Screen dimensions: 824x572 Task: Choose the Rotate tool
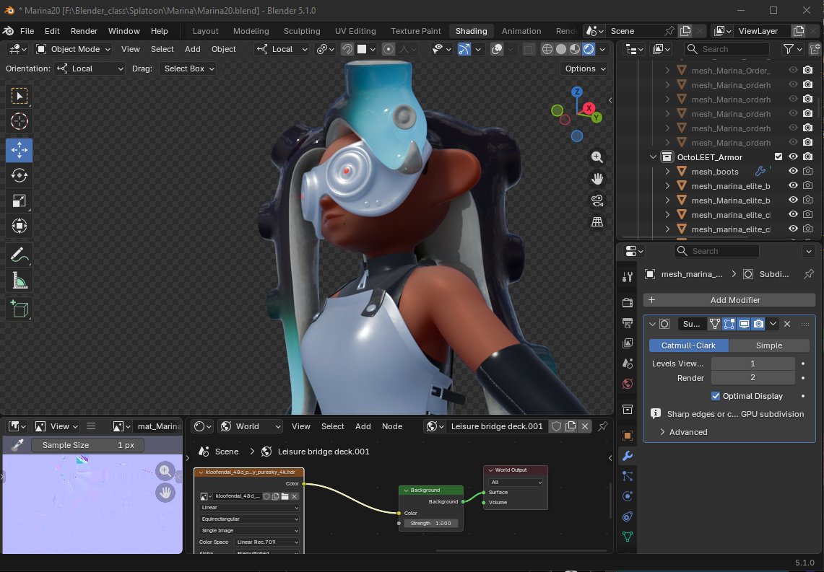pyautogui.click(x=19, y=175)
